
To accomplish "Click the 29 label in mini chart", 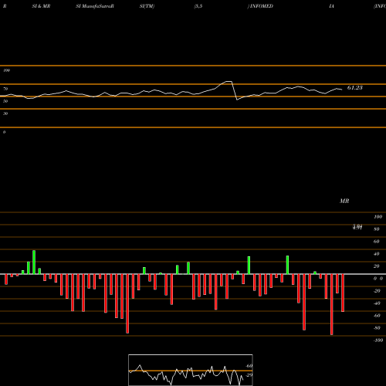I will tap(249, 374).
